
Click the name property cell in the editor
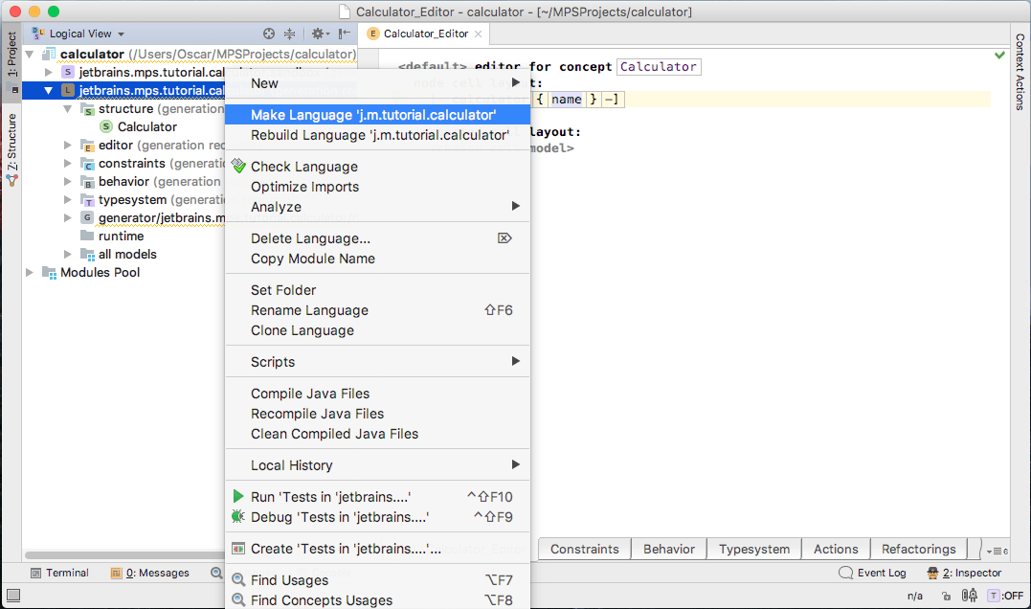coord(566,100)
